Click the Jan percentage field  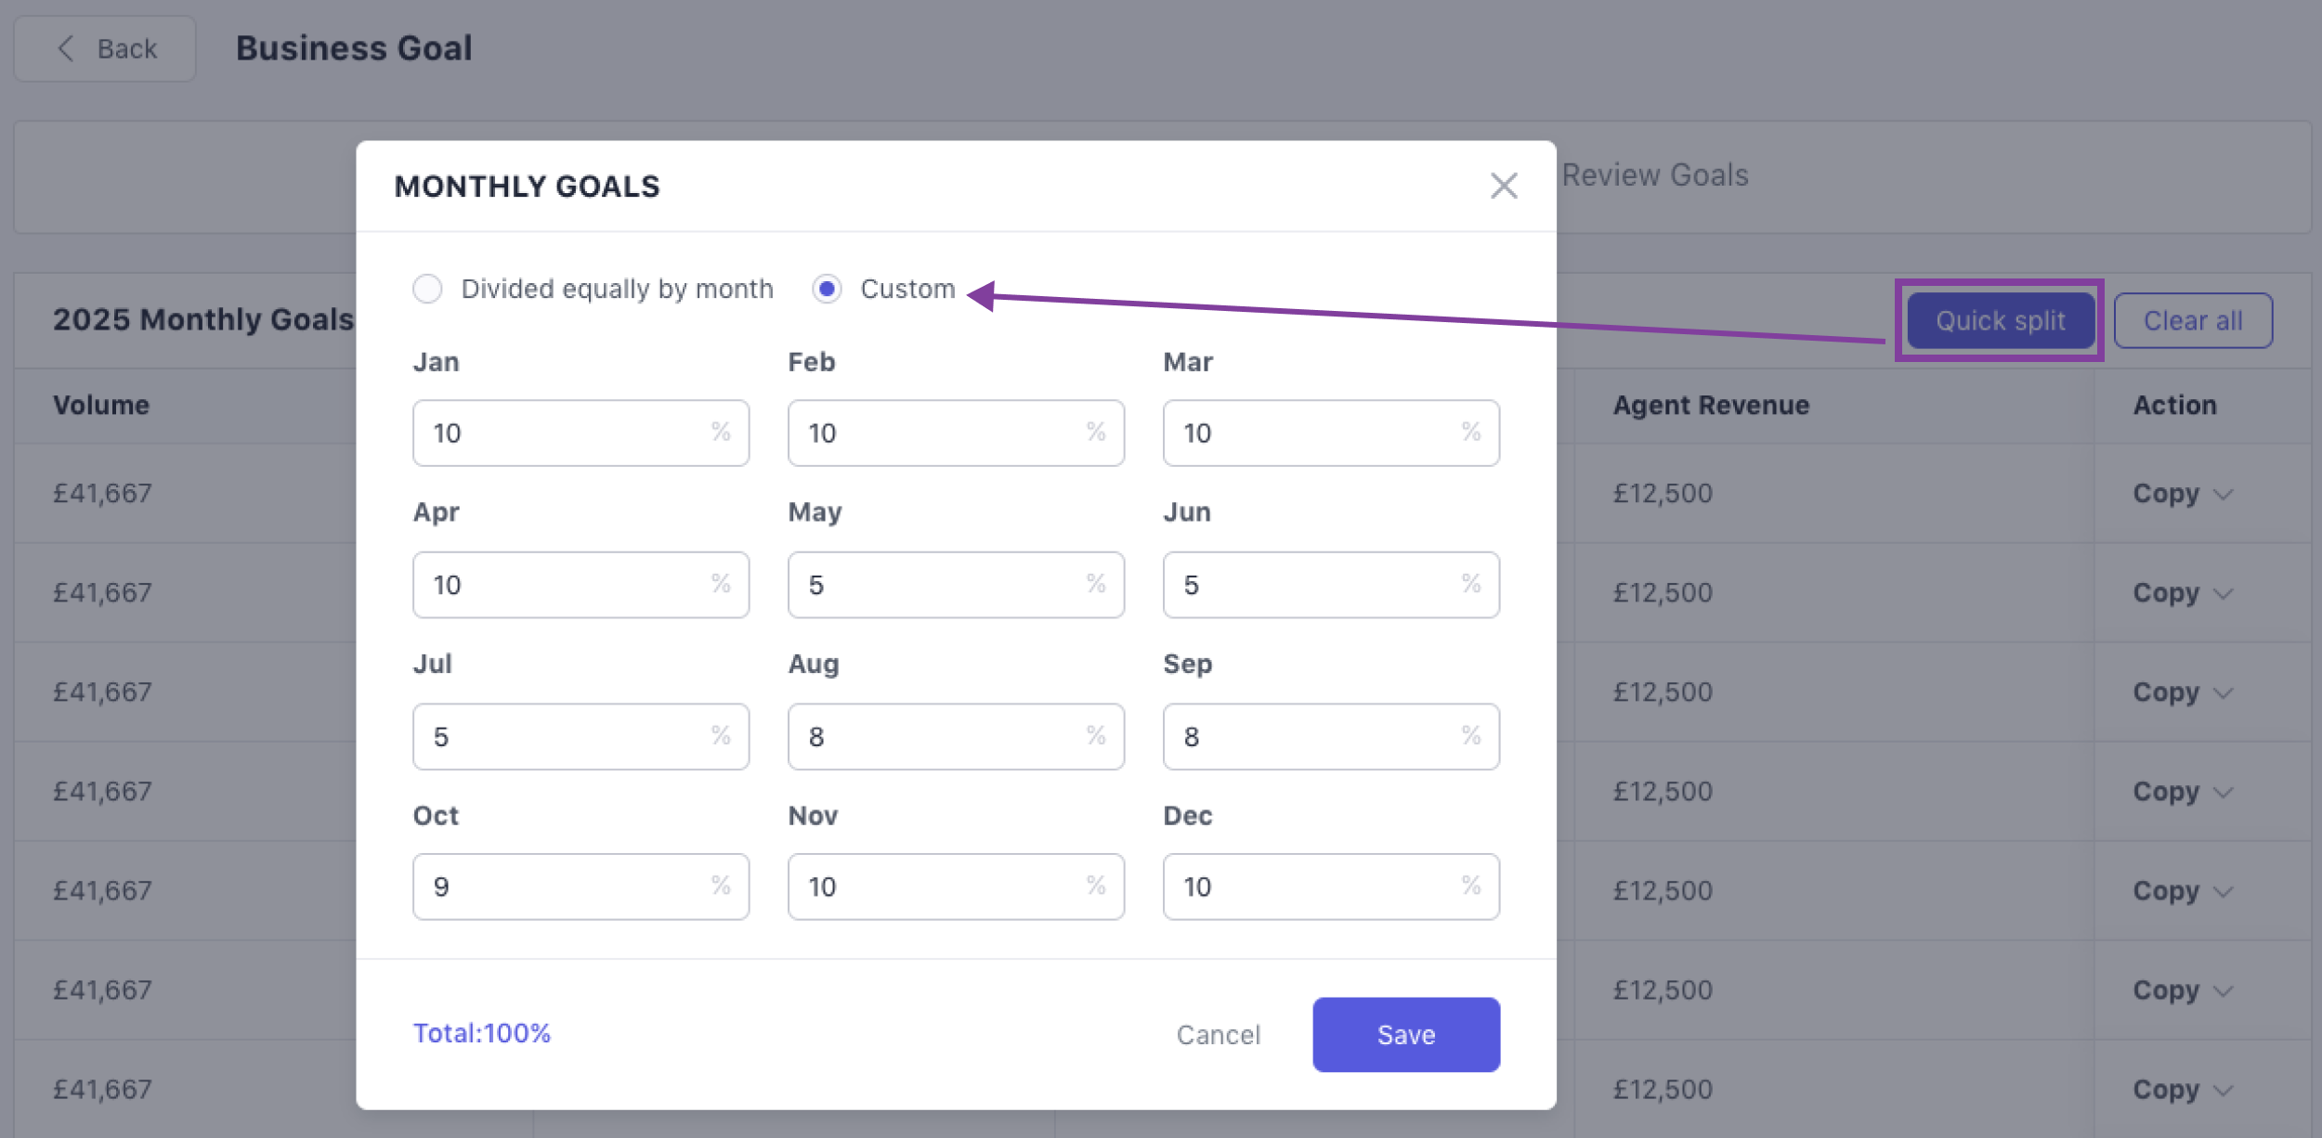(567, 433)
